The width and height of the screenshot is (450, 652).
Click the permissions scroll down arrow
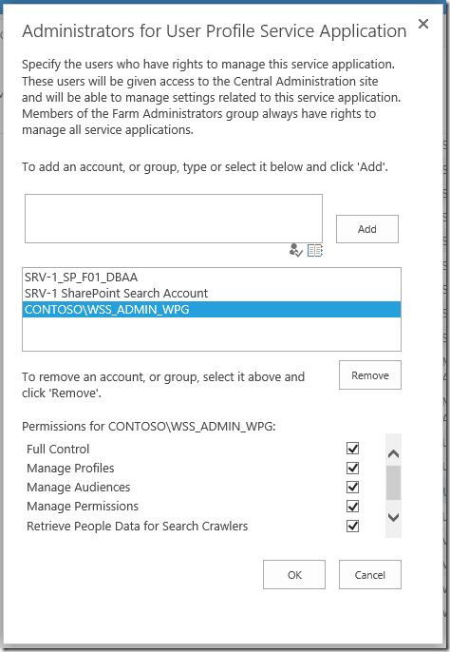pos(393,517)
